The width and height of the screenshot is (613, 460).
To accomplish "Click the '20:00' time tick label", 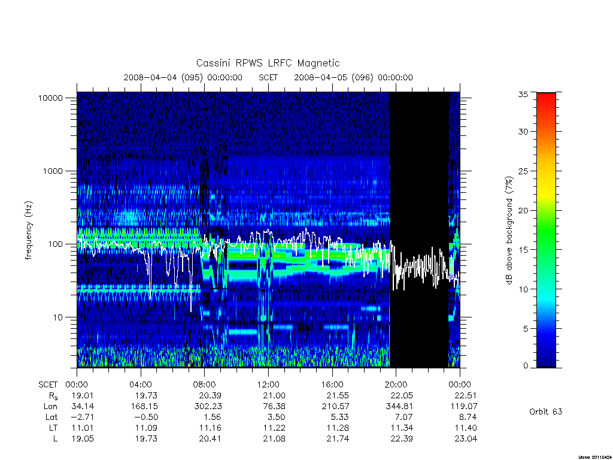I will tap(396, 385).
